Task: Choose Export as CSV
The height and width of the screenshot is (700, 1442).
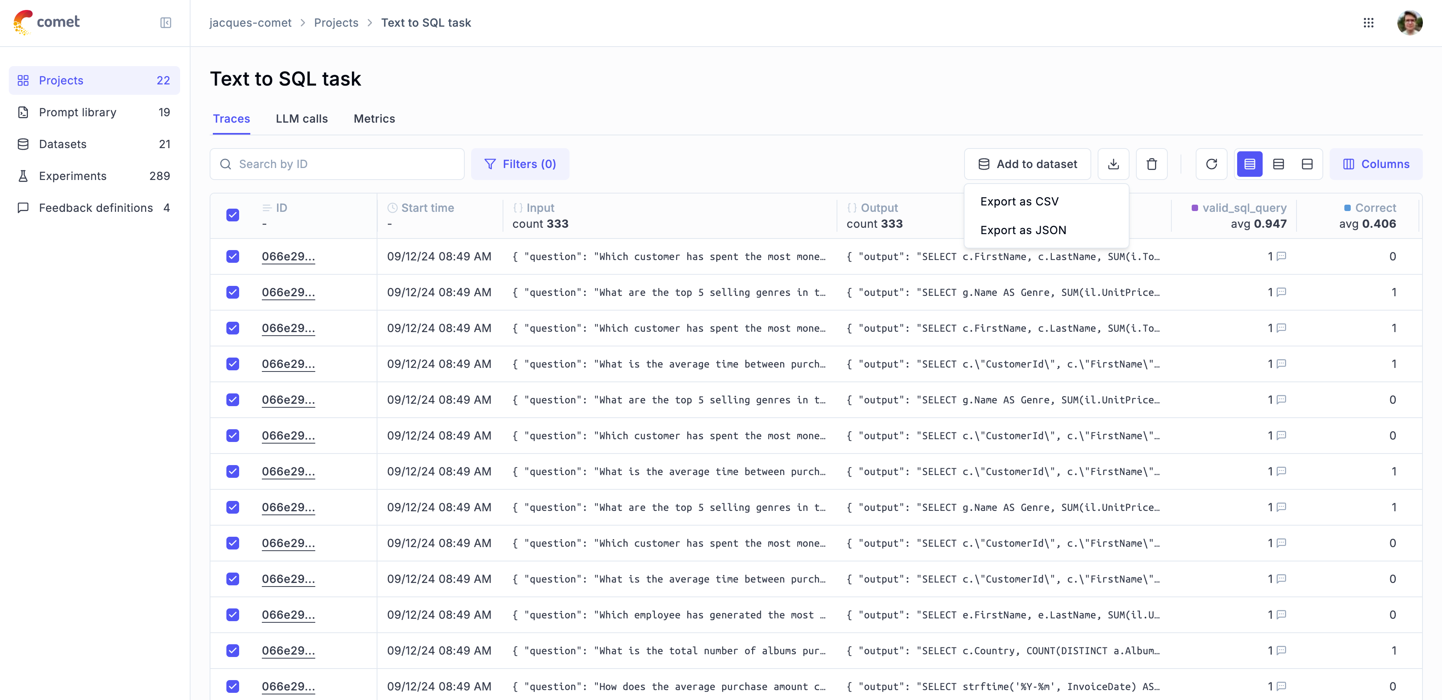Action: coord(1019,201)
